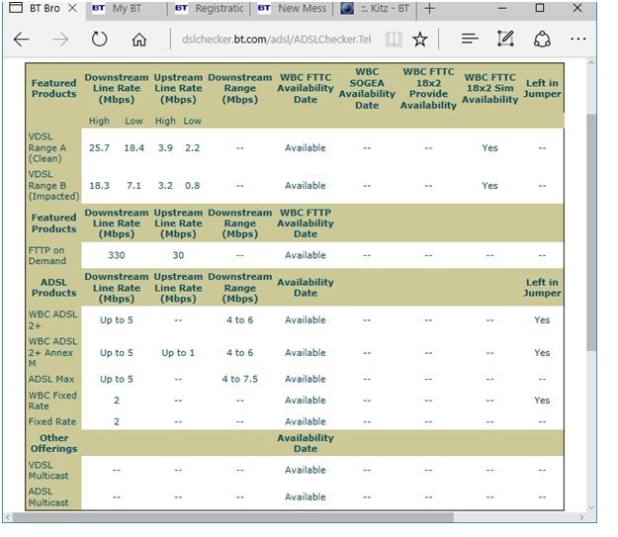Open the Hub lines icon
This screenshot has height=537, width=618.
point(470,39)
